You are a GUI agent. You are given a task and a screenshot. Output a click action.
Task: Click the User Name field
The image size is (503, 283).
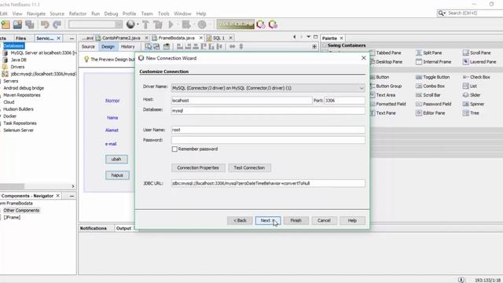tap(268, 130)
